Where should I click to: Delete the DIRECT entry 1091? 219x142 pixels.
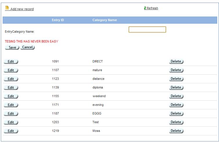pyautogui.click(x=176, y=61)
